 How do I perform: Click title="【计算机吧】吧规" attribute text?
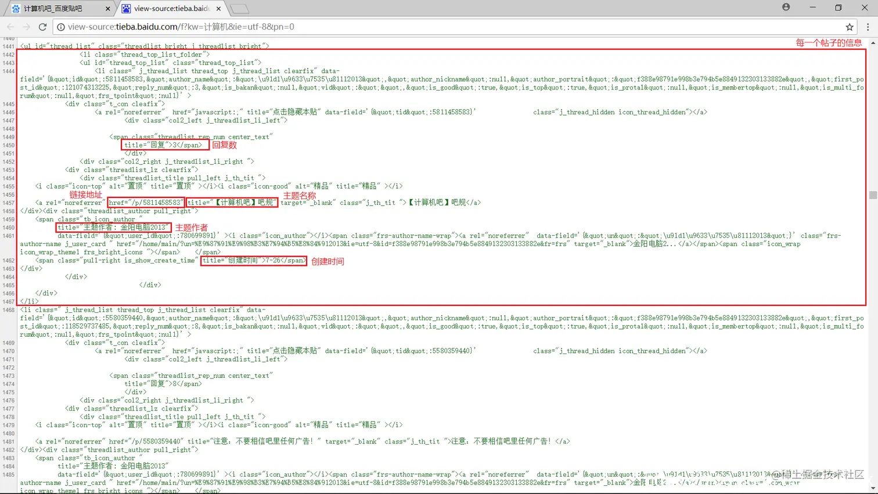tap(232, 203)
